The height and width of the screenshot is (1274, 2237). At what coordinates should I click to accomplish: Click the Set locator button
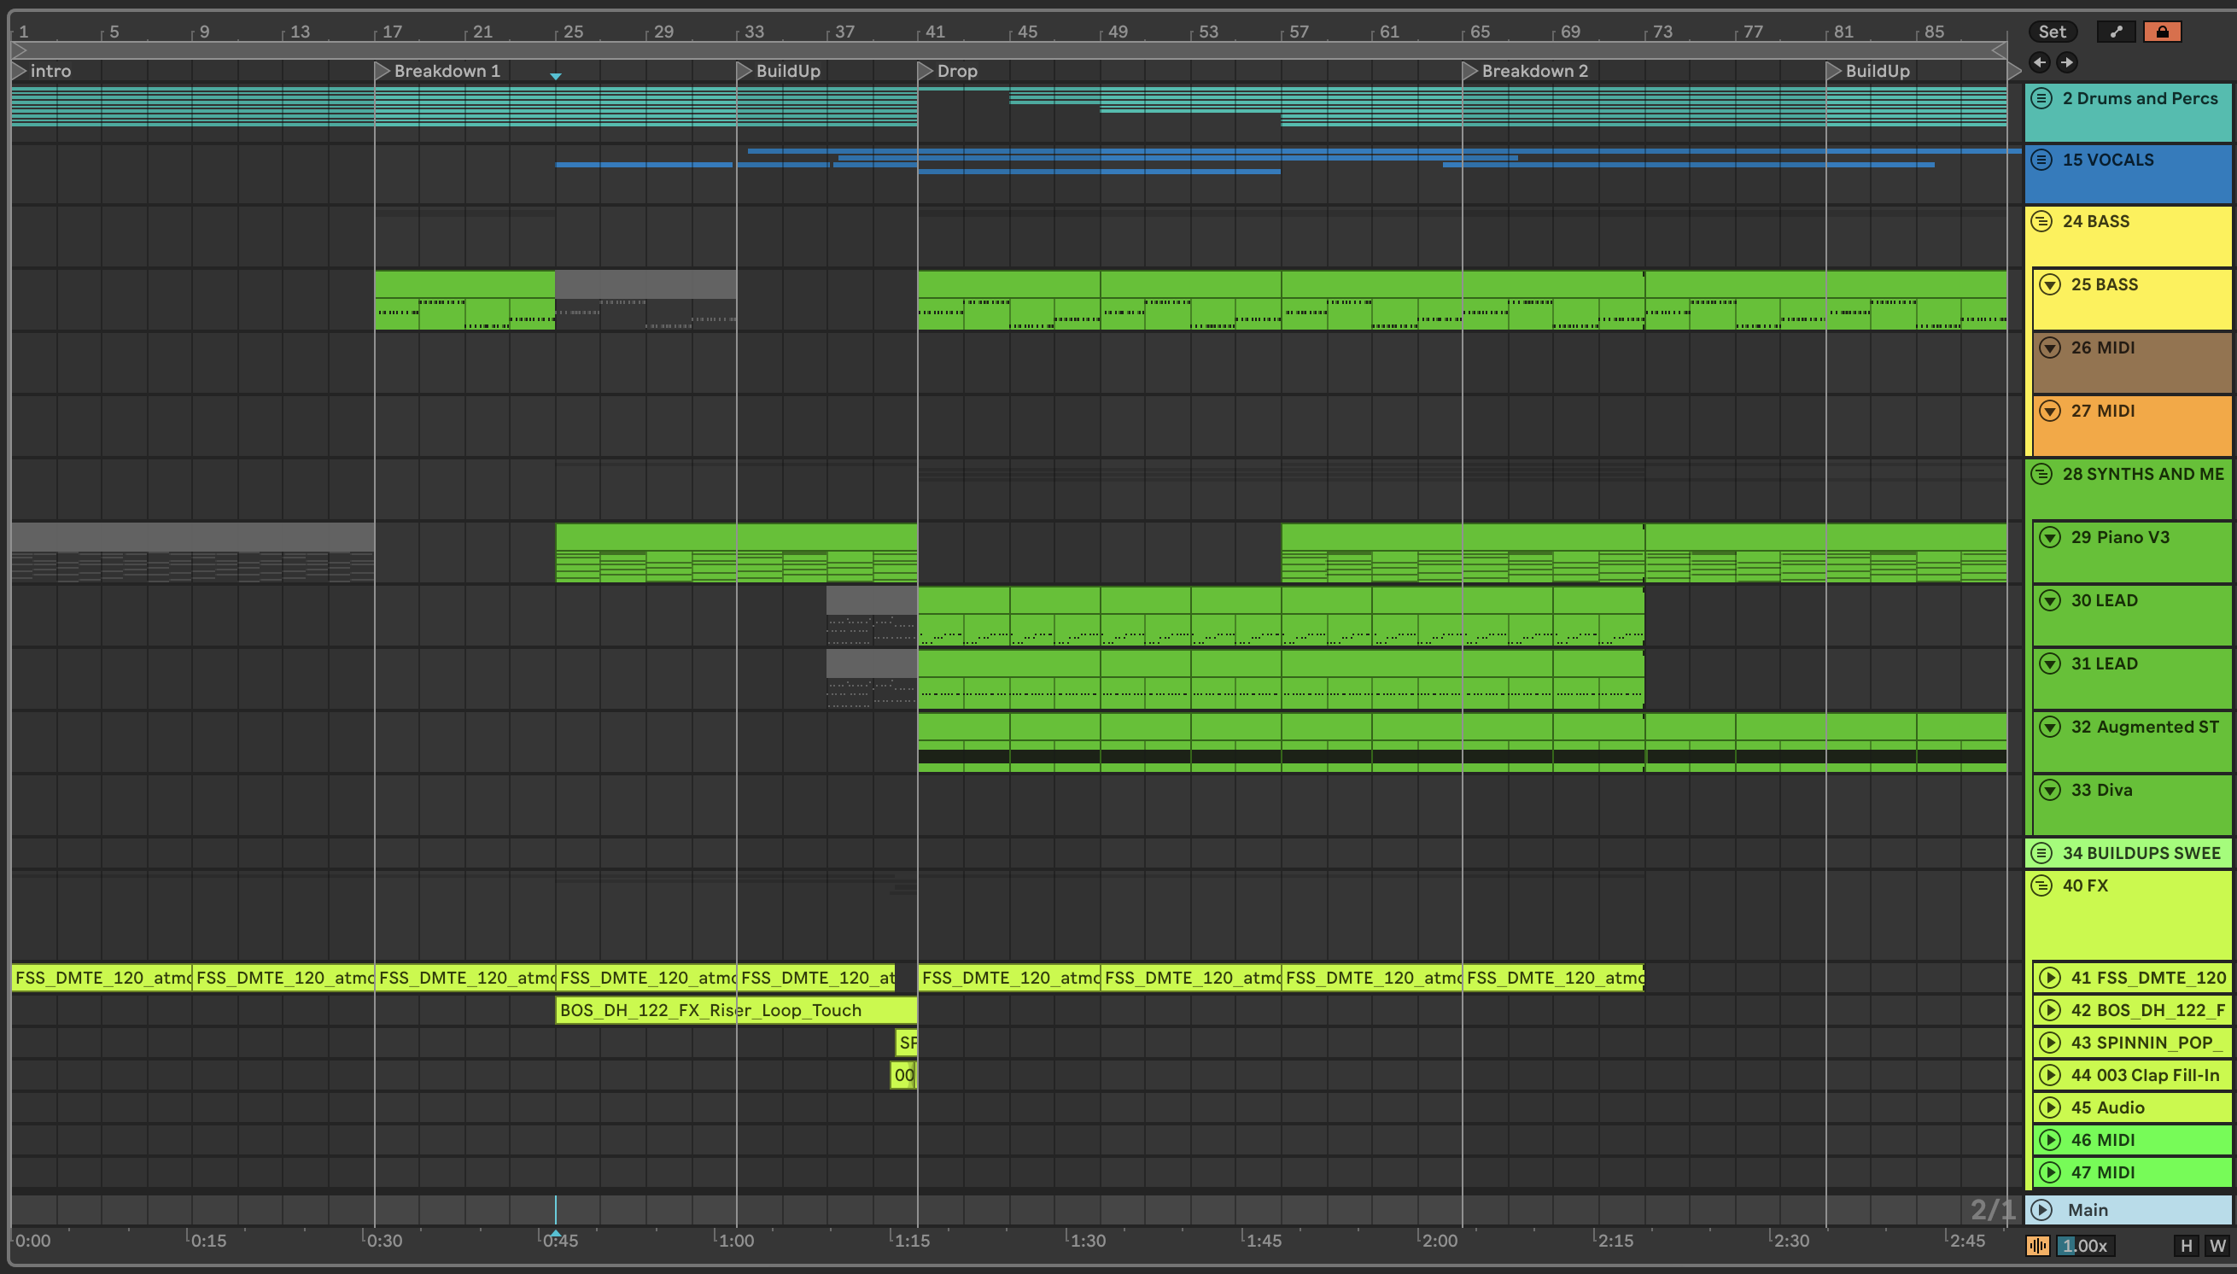[x=2051, y=32]
